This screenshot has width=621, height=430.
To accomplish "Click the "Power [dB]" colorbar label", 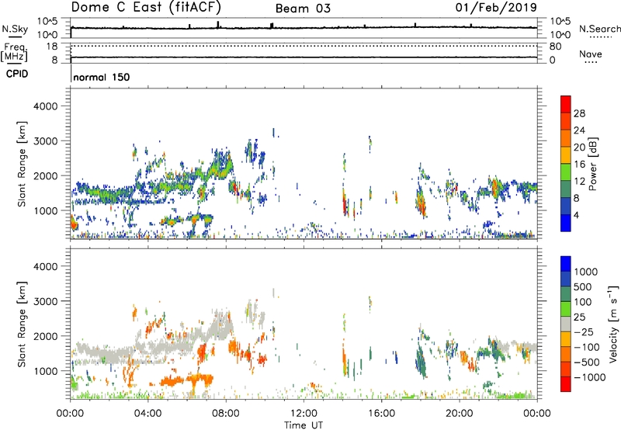I will pos(592,164).
